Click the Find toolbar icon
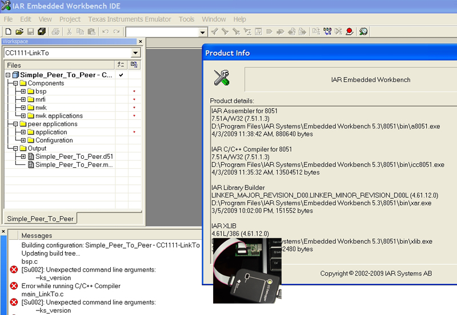Image resolution: width=457 pixels, height=315 pixels. tap(236, 31)
